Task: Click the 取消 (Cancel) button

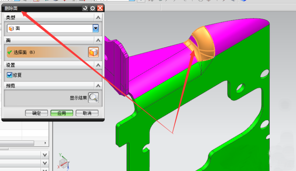Action: coord(87,113)
